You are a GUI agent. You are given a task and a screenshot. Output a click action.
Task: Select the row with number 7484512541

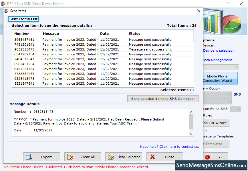pos(103,59)
